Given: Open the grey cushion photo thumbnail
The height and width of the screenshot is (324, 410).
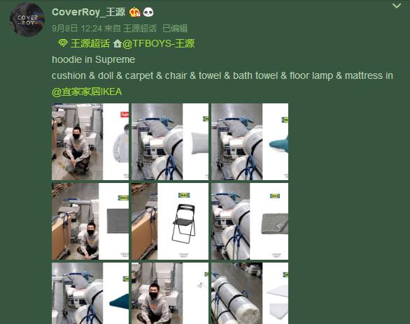Looking at the screenshot, I should click(x=170, y=142).
